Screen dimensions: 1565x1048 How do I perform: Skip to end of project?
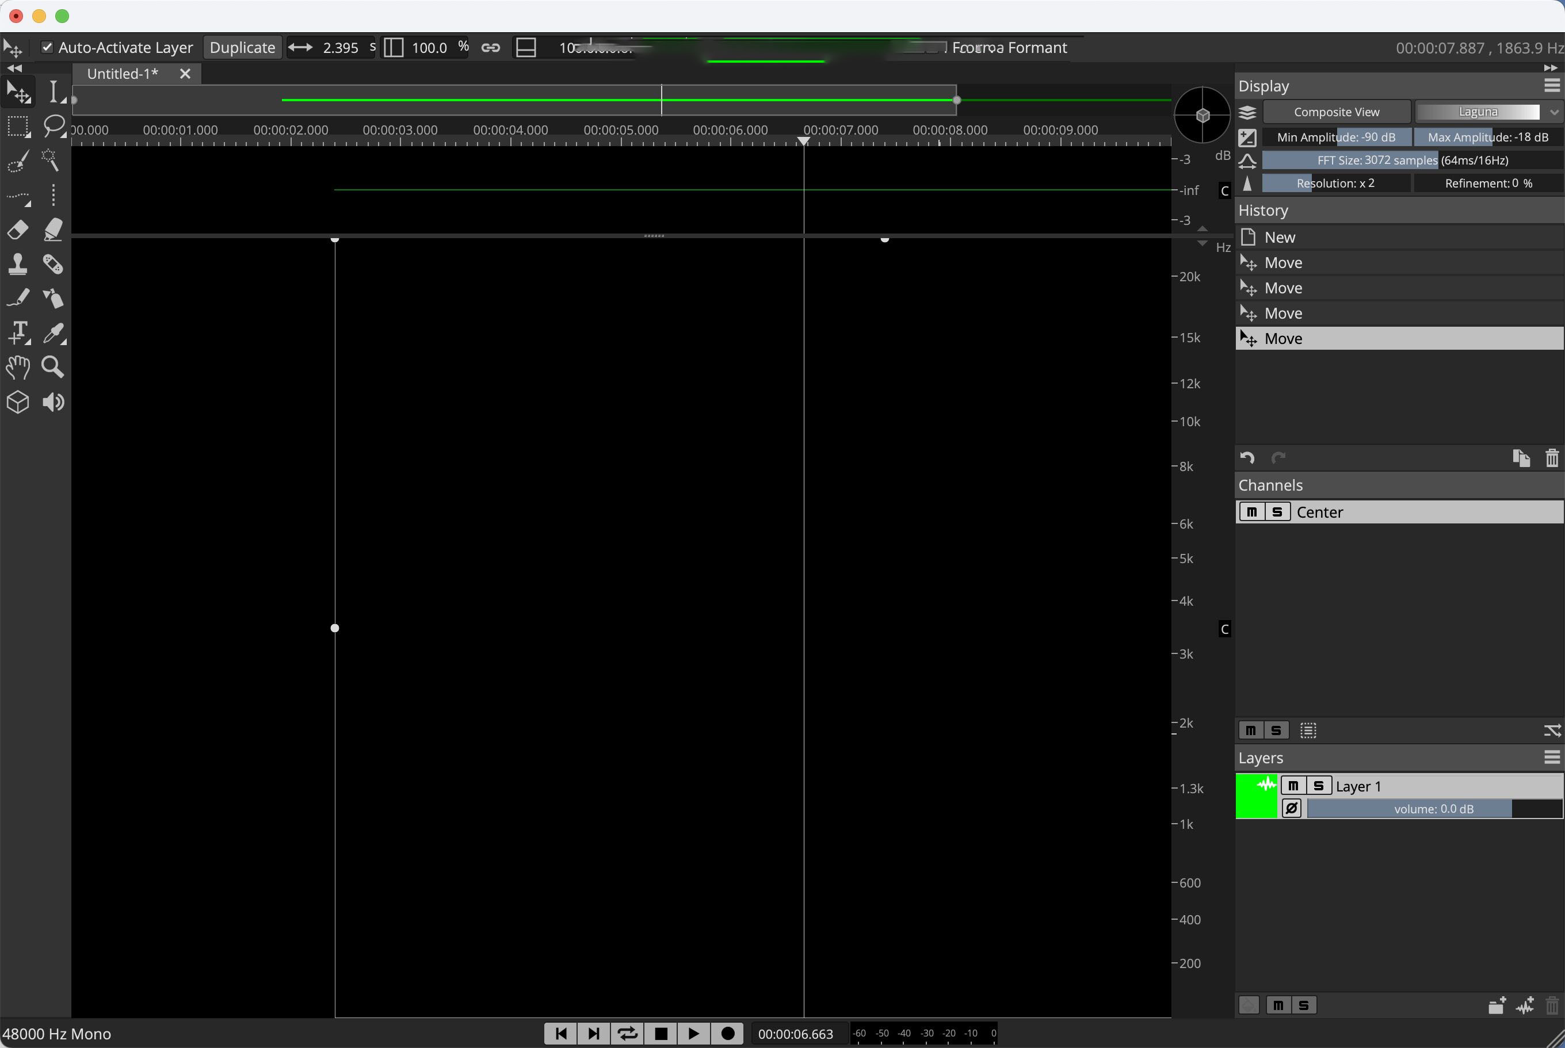(594, 1034)
